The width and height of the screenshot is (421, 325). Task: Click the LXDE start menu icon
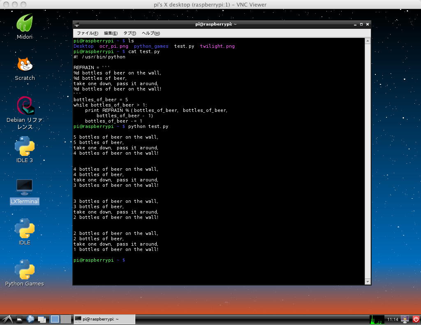click(7, 319)
